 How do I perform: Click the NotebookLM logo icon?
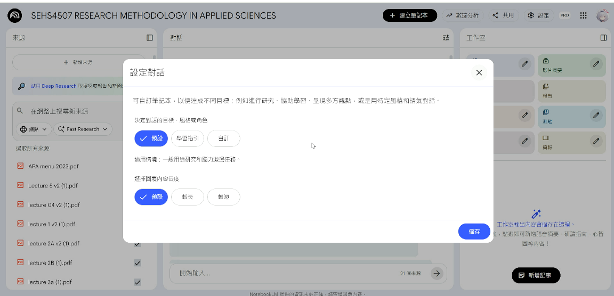15,15
